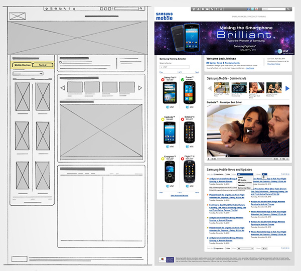Toggle fullscreen on the video player
The height and width of the screenshot is (271, 301).
287,159
